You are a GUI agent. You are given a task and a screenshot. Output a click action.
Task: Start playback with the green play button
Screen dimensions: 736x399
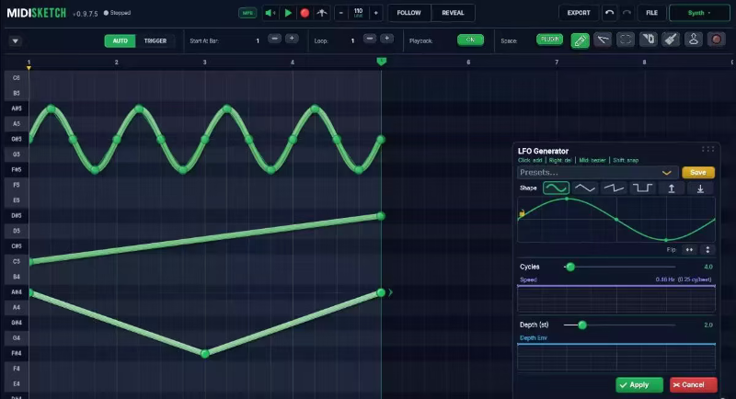click(x=288, y=13)
